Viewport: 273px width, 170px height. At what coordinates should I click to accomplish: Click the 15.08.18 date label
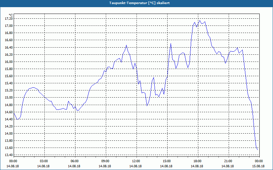258,166
